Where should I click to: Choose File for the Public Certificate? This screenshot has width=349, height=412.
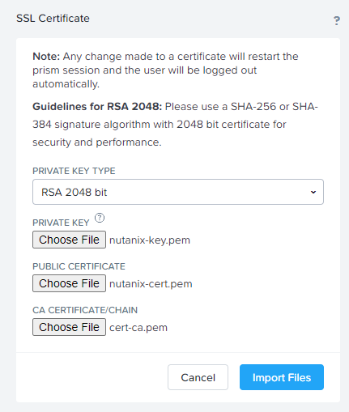click(x=69, y=283)
